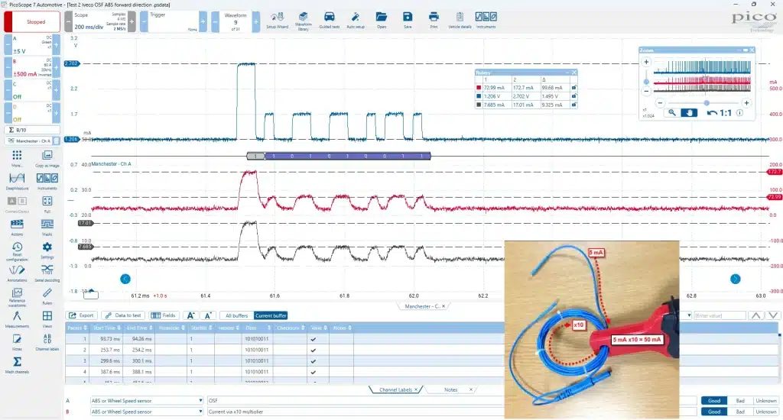Viewport: 783px width, 420px height.
Task: Select All buffers filter
Action: pos(236,315)
